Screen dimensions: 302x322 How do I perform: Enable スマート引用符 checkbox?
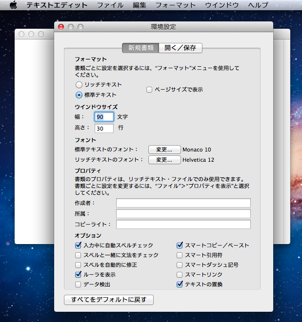[x=180, y=255]
